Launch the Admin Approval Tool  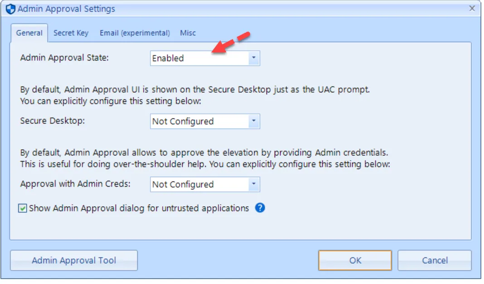click(x=73, y=260)
